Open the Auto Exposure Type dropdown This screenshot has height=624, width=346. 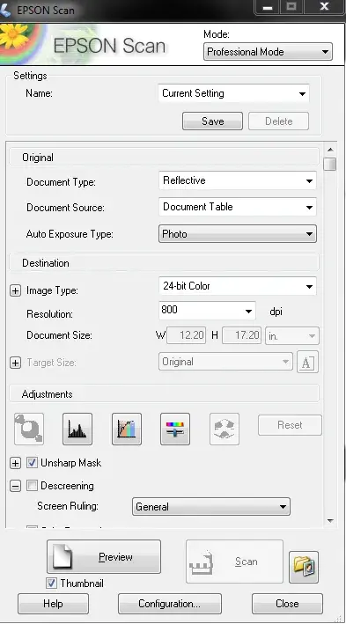tap(238, 234)
